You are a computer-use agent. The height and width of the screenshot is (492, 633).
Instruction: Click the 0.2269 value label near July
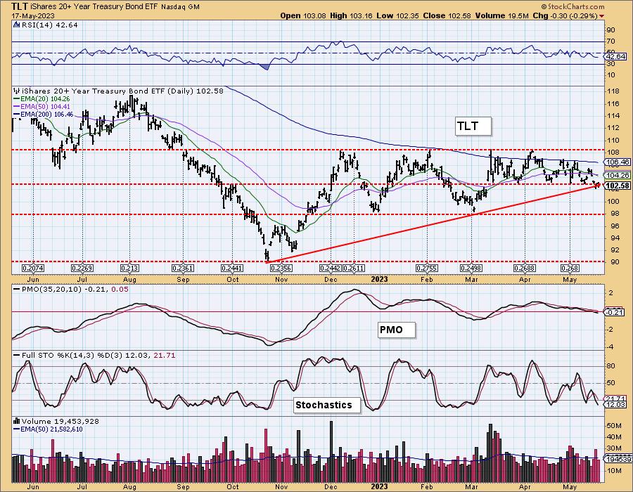click(x=82, y=268)
